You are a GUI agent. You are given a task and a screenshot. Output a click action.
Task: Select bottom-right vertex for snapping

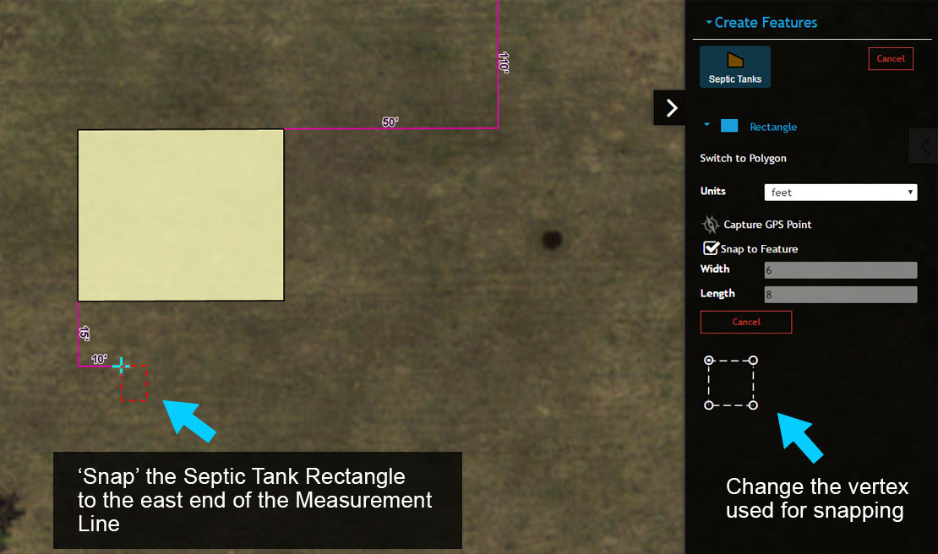point(753,405)
